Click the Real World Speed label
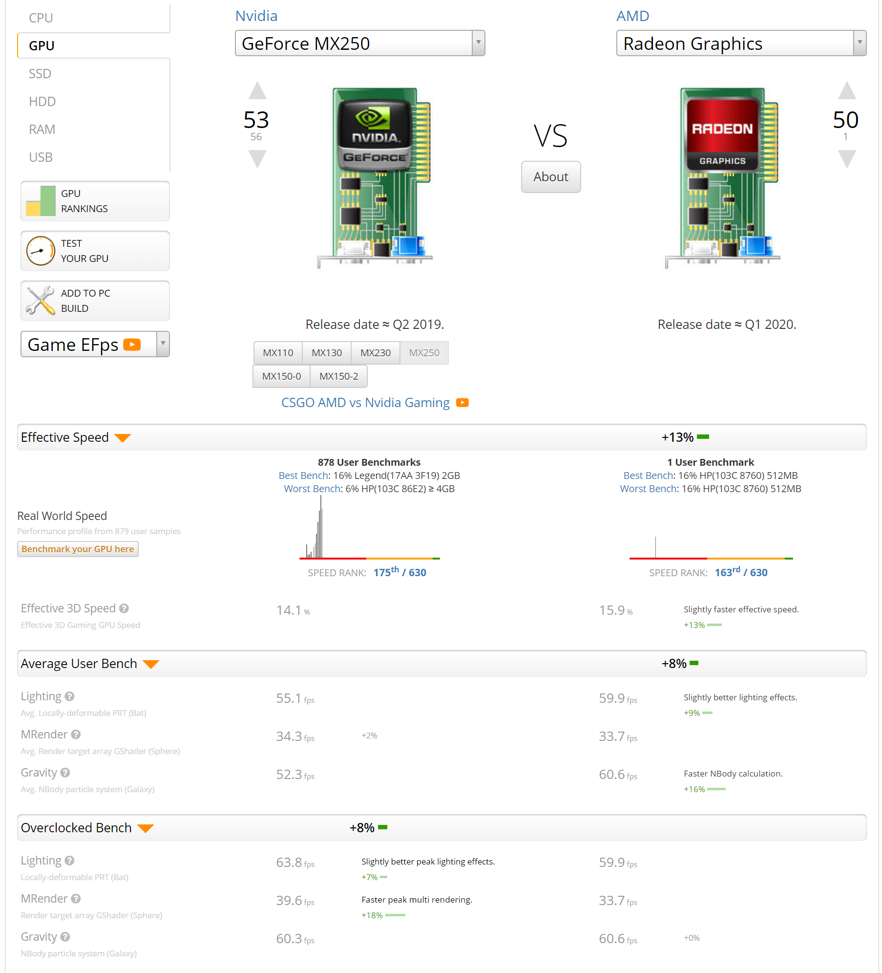This screenshot has height=973, width=882. (x=62, y=516)
